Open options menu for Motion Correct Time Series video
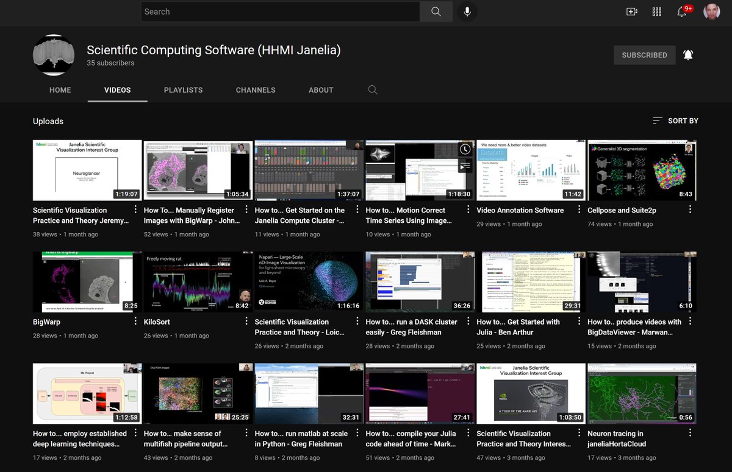The height and width of the screenshot is (472, 732). [x=468, y=210]
